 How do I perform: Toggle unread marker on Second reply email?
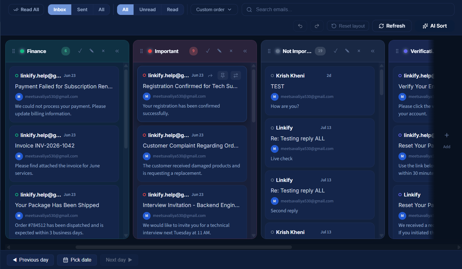tap(272, 180)
